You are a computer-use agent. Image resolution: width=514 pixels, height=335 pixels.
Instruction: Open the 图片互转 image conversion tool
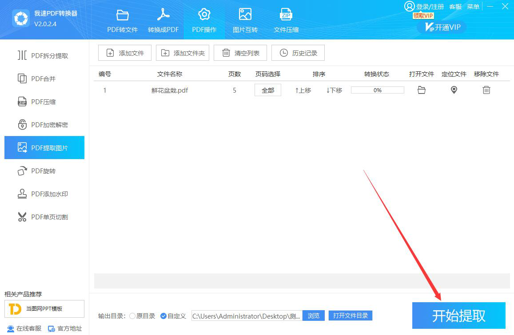coord(245,20)
